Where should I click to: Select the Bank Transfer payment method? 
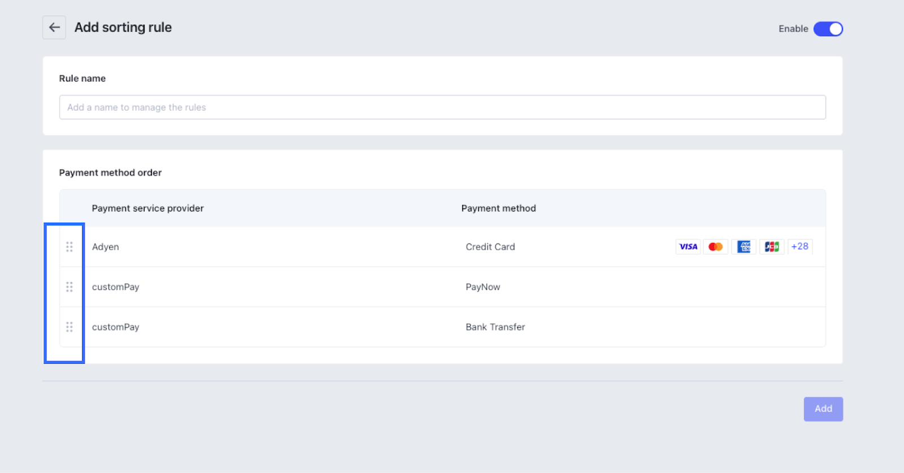tap(496, 327)
